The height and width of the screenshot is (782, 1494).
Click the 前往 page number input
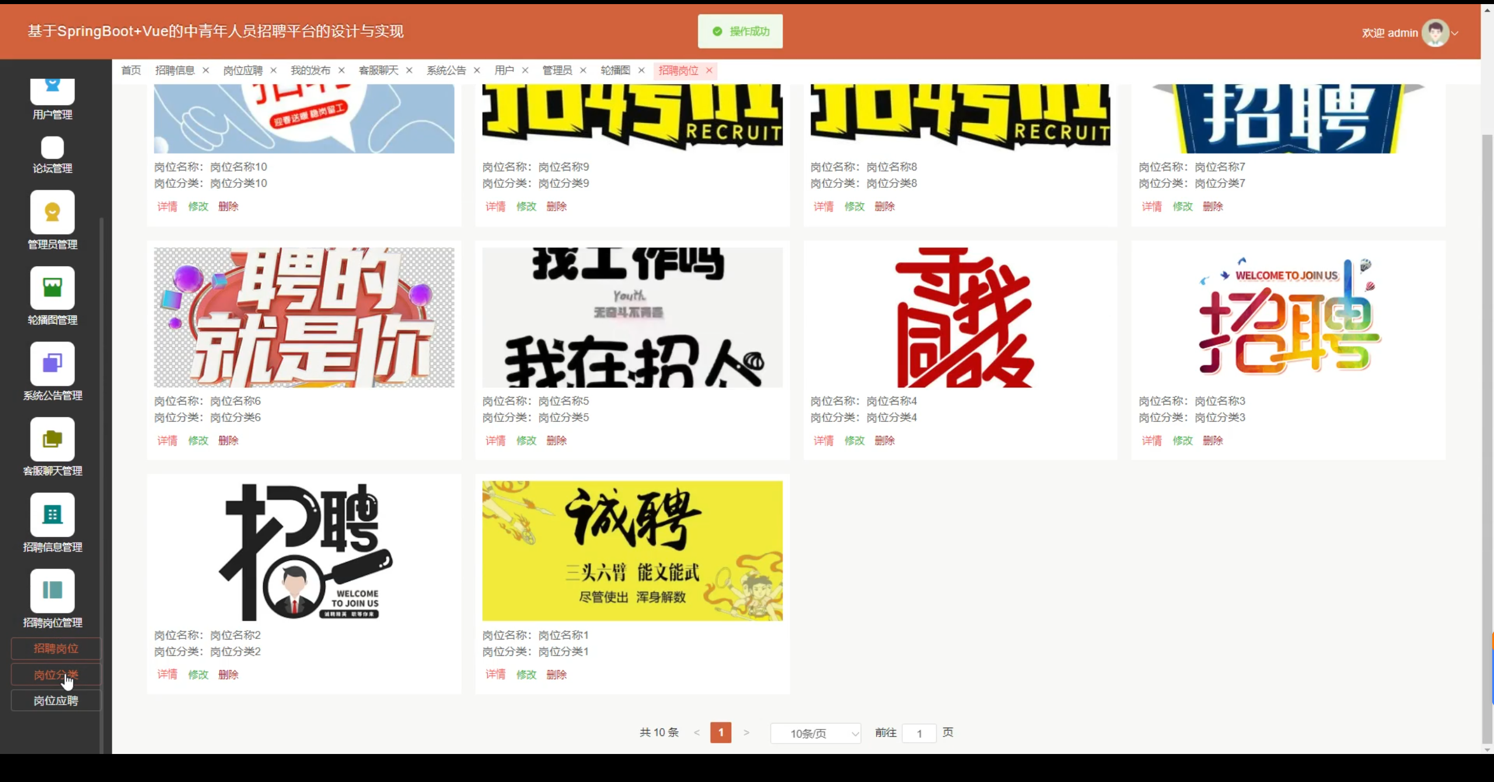point(919,734)
